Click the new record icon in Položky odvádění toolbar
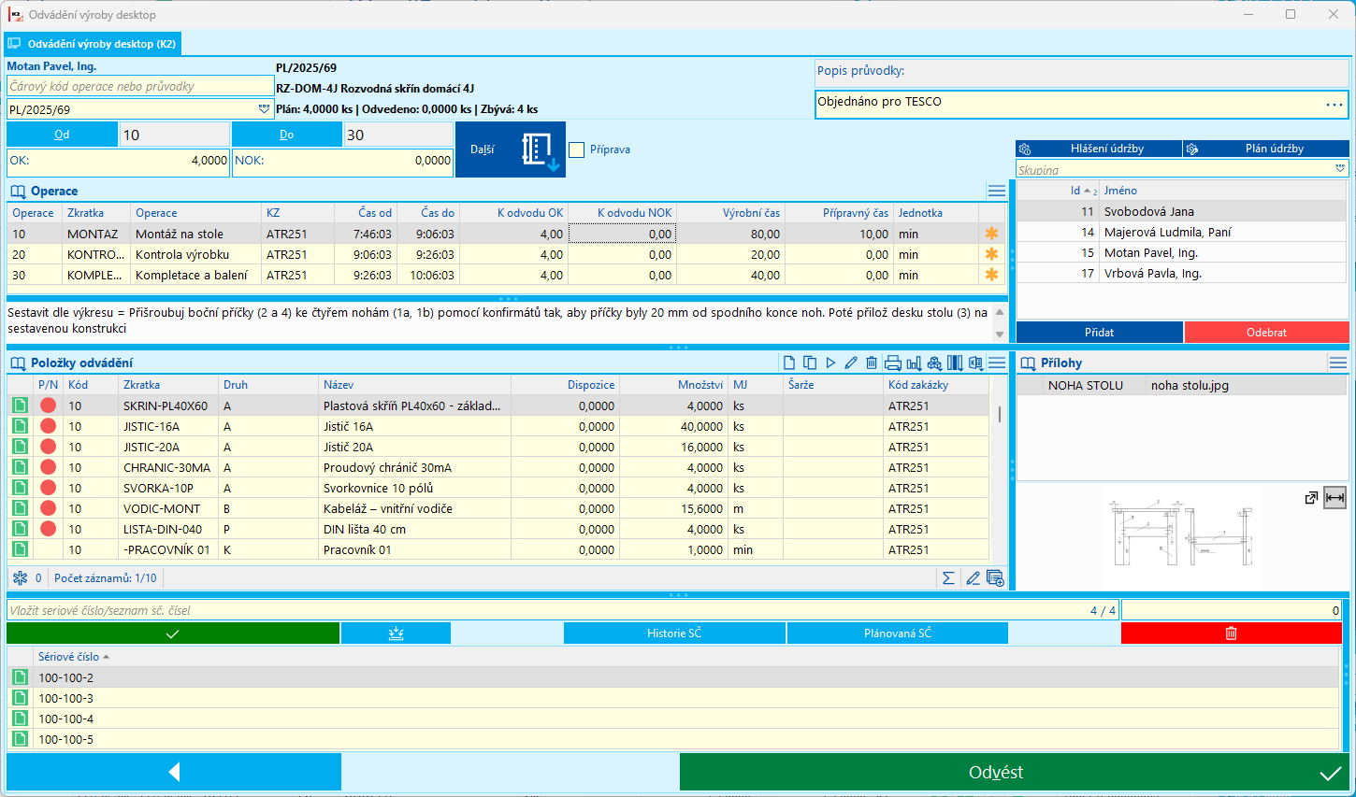Image resolution: width=1356 pixels, height=797 pixels. click(x=789, y=363)
